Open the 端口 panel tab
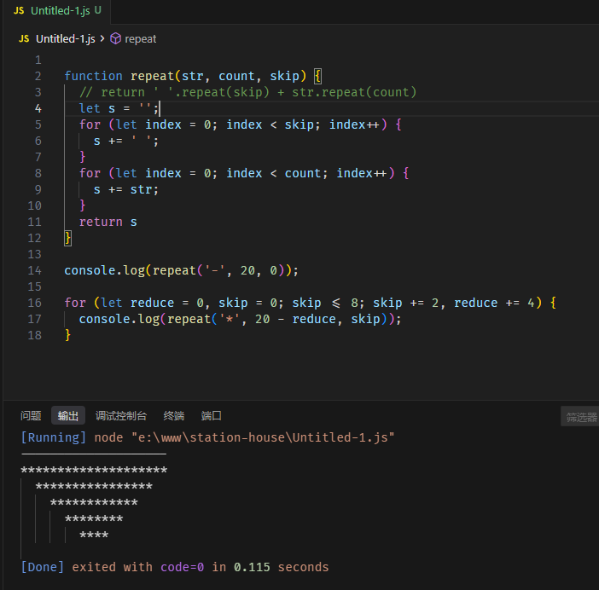 tap(212, 415)
